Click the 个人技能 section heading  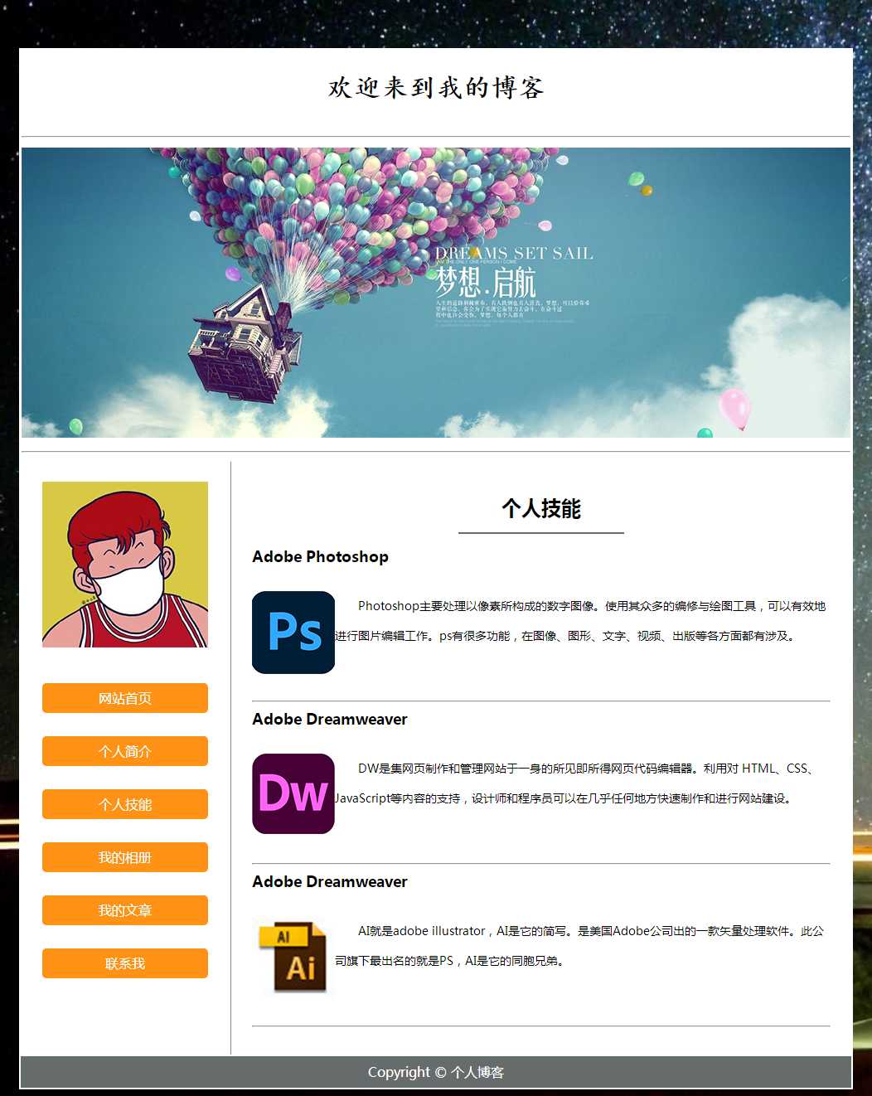(540, 508)
